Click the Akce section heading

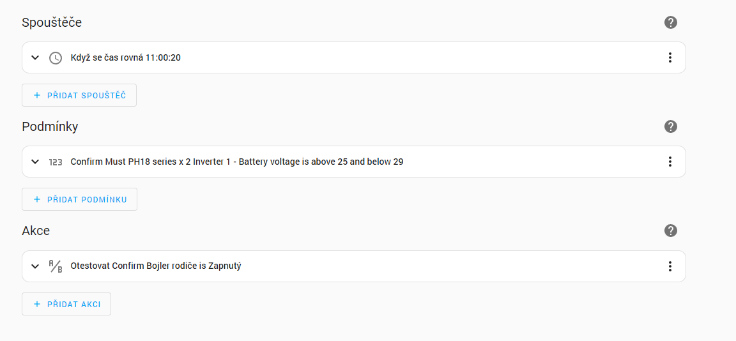[x=36, y=231]
